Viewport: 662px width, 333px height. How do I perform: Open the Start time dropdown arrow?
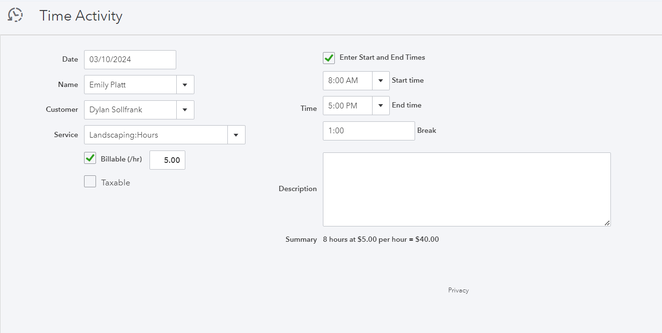pos(381,81)
